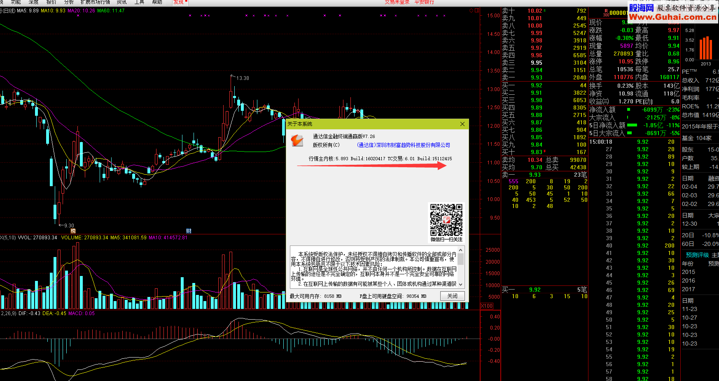Click the red 发现 menu item
The height and width of the screenshot is (381, 719).
[x=178, y=2]
